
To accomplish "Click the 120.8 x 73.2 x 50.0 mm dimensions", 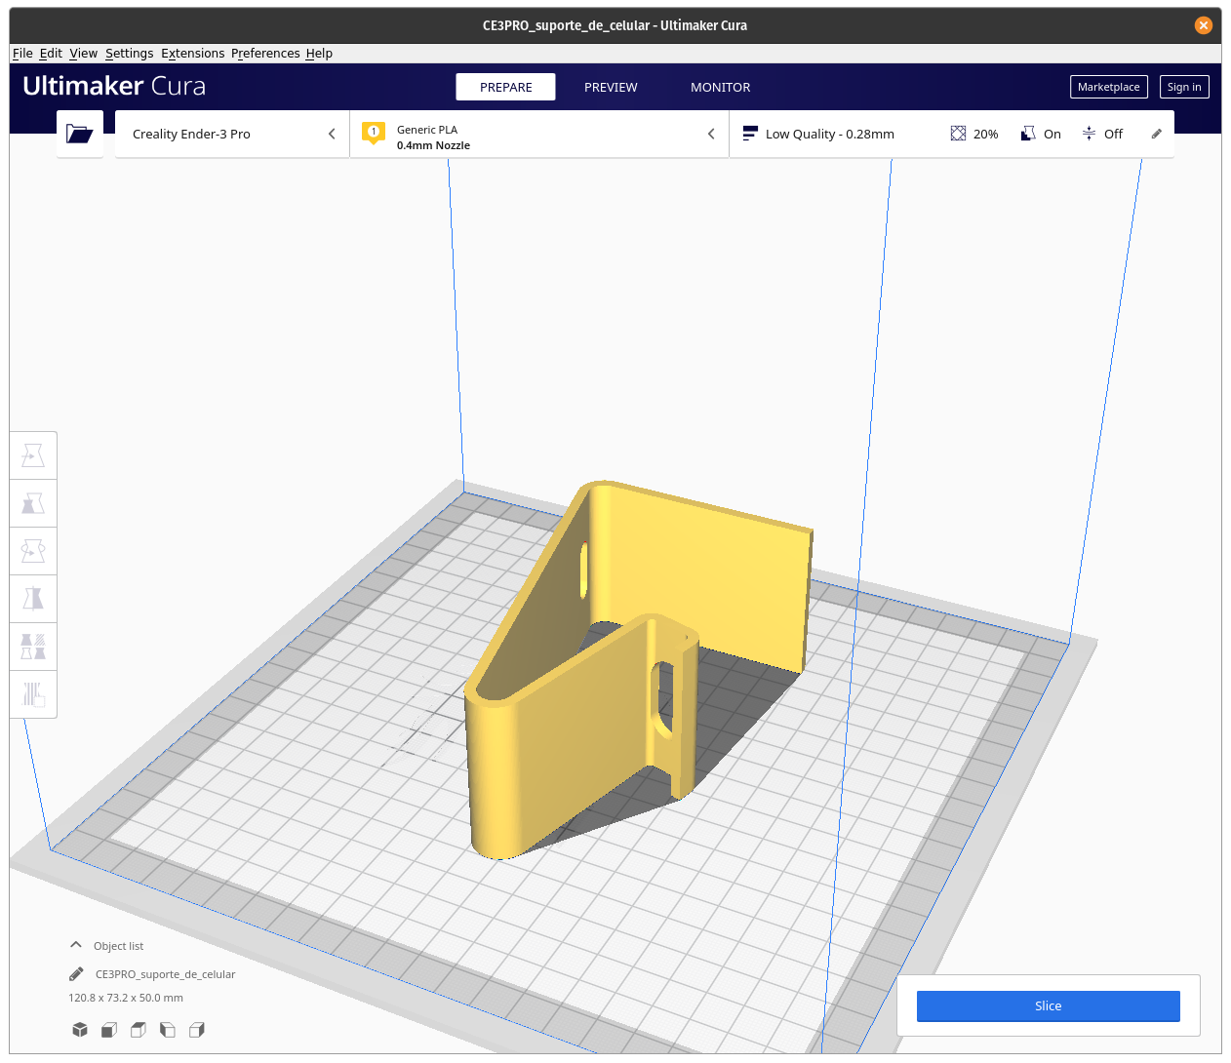I will (126, 998).
